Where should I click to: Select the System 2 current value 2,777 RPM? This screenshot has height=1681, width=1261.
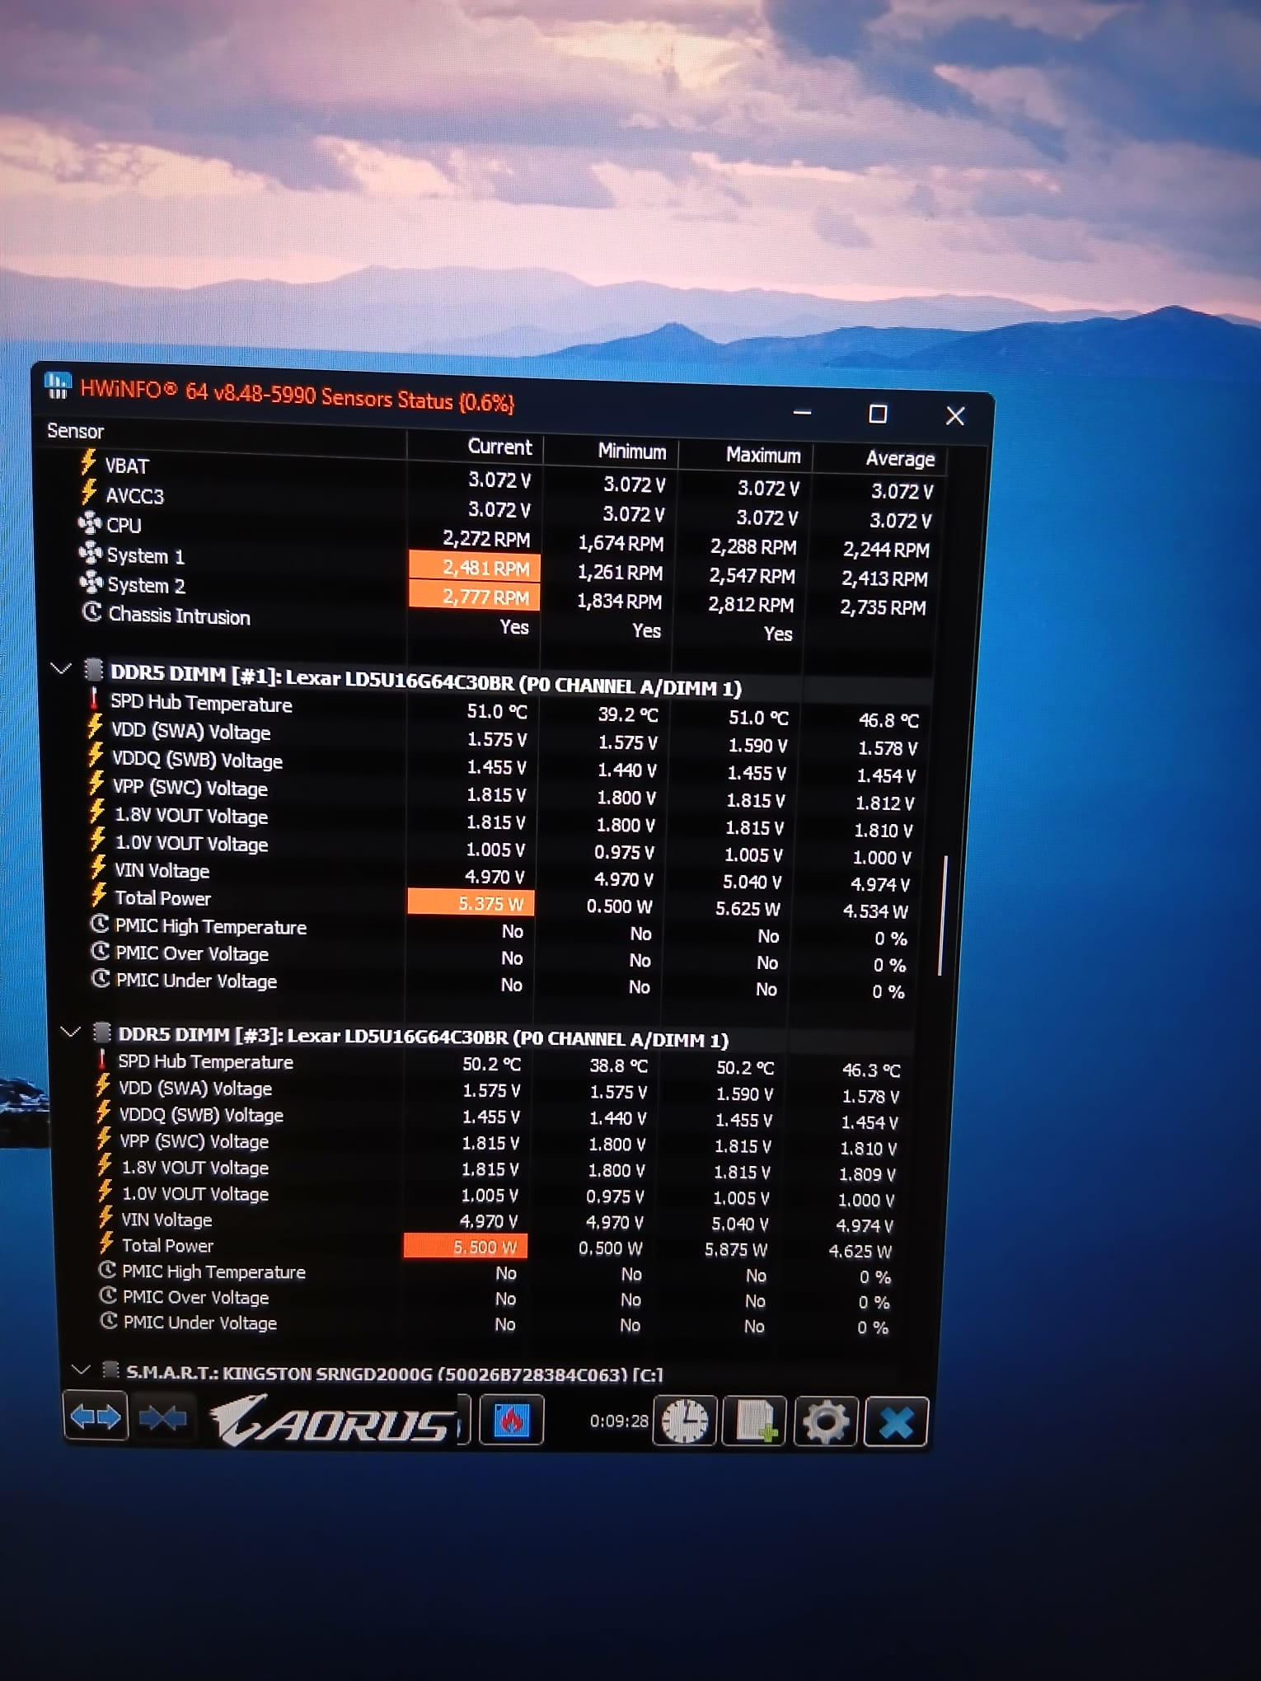[x=475, y=596]
